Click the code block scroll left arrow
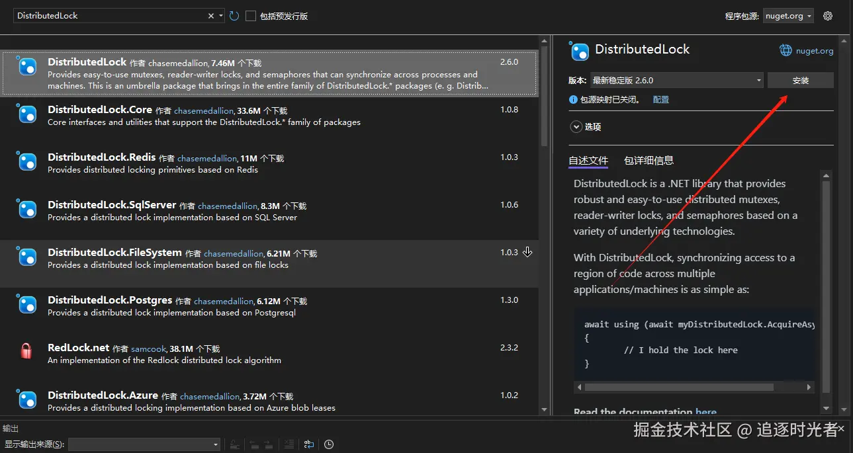 click(580, 387)
